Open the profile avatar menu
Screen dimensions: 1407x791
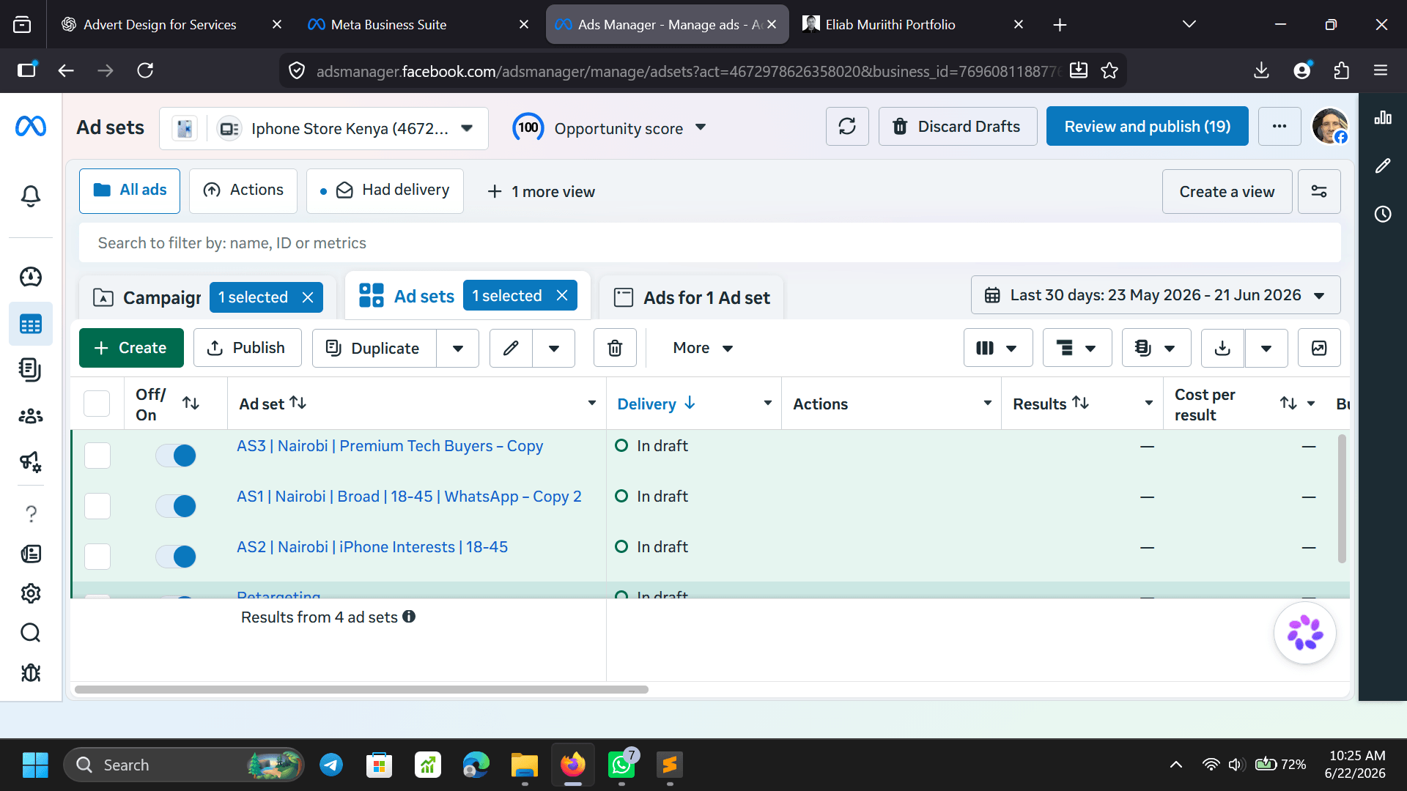[1330, 127]
